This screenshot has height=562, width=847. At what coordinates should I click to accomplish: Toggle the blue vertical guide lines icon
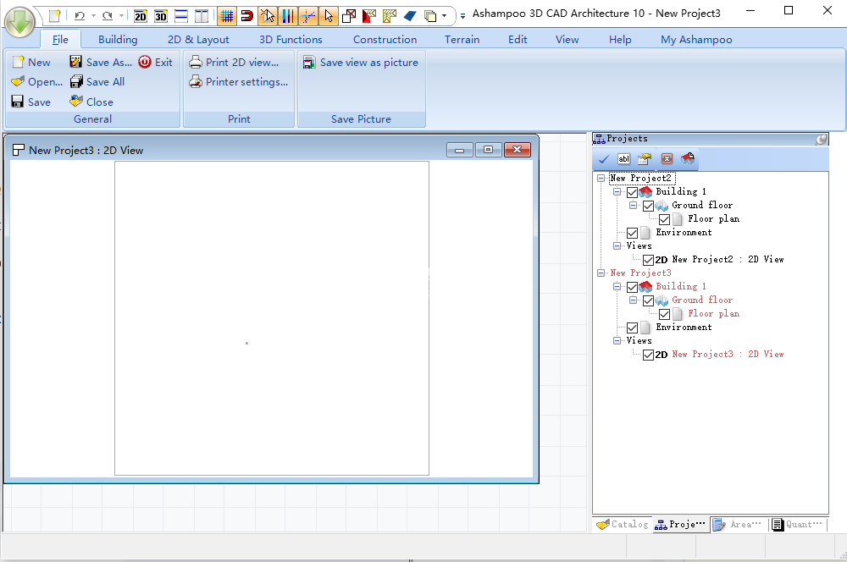(x=288, y=16)
